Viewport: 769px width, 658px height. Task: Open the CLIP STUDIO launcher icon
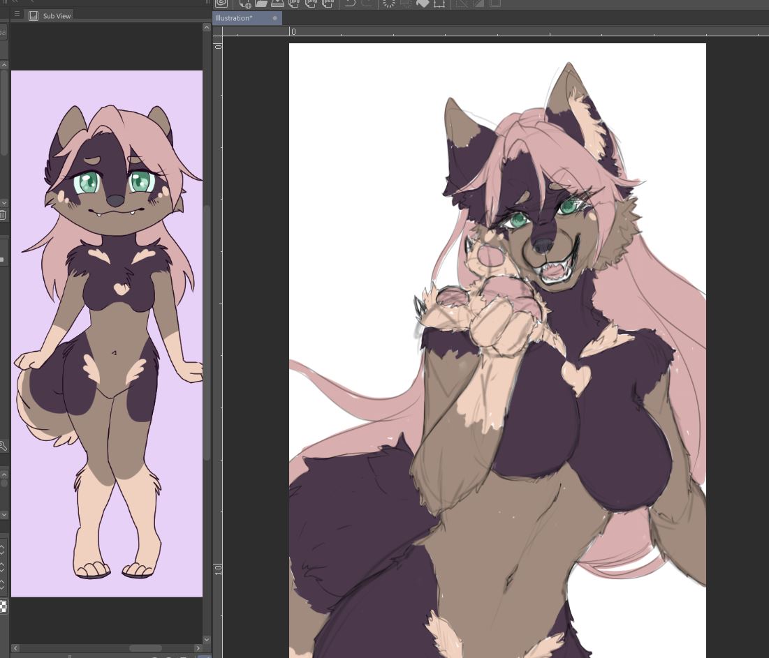point(221,3)
